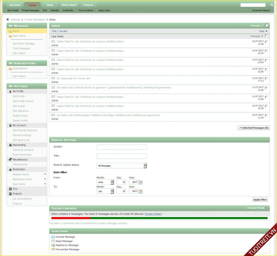
Task: Open the Community menu
Action: point(68,10)
